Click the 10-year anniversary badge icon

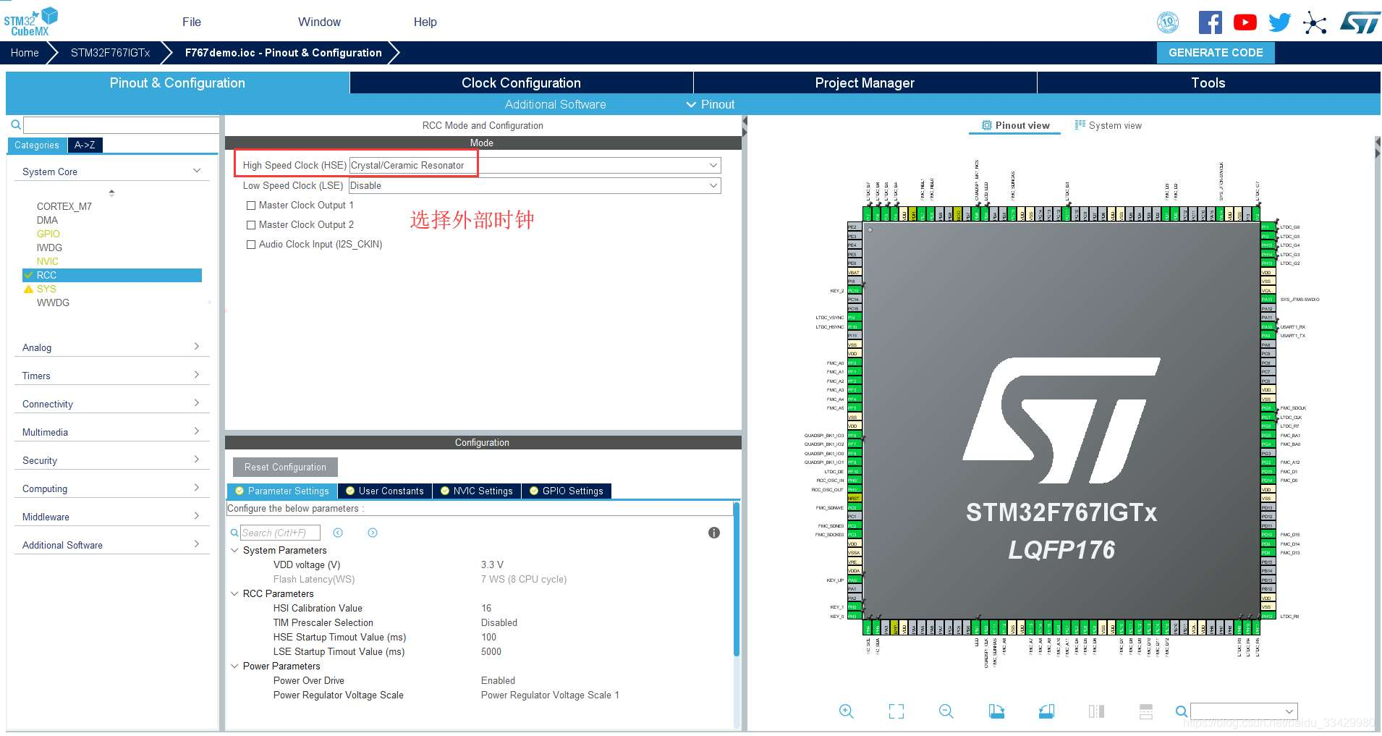click(x=1169, y=22)
